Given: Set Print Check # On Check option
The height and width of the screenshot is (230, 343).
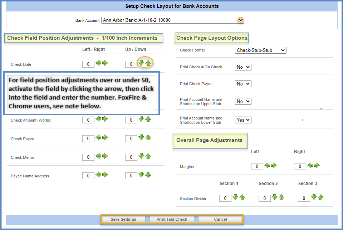Looking at the screenshot, I should (x=242, y=67).
